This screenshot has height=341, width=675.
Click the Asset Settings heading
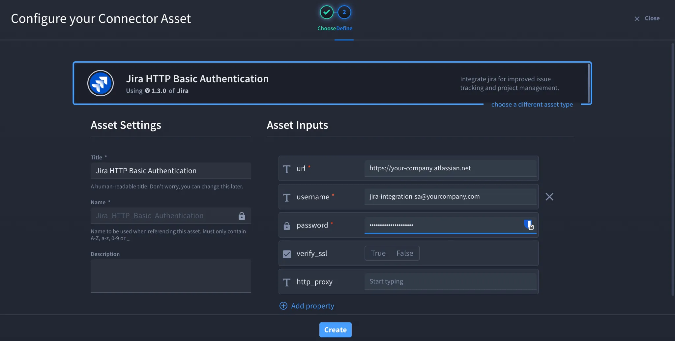126,125
